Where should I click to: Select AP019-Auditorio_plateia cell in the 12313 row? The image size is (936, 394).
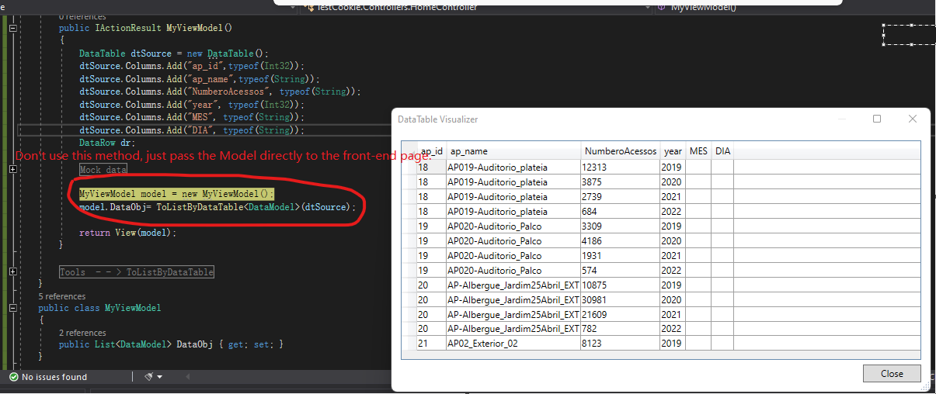[x=513, y=167]
